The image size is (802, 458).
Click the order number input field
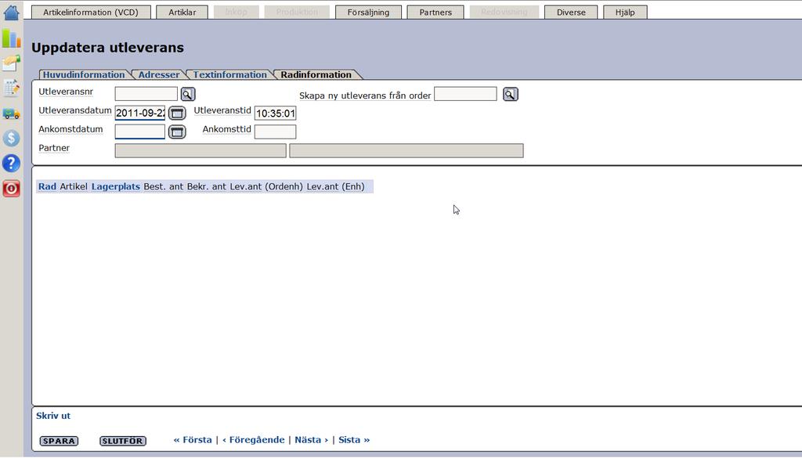465,94
